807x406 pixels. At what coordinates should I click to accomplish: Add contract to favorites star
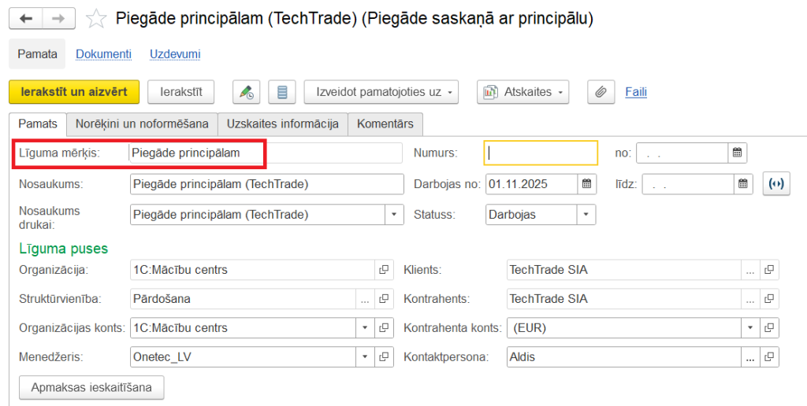pos(96,18)
